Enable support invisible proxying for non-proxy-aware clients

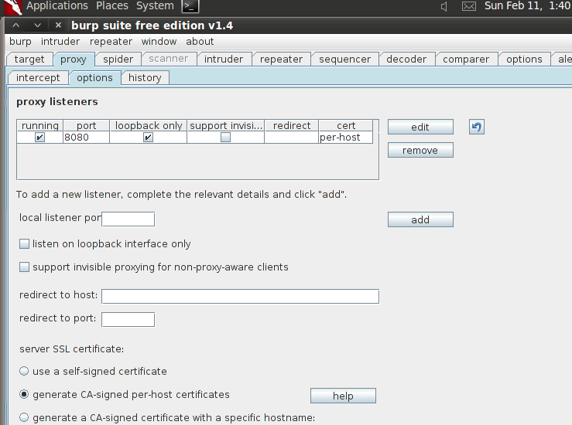(x=25, y=267)
